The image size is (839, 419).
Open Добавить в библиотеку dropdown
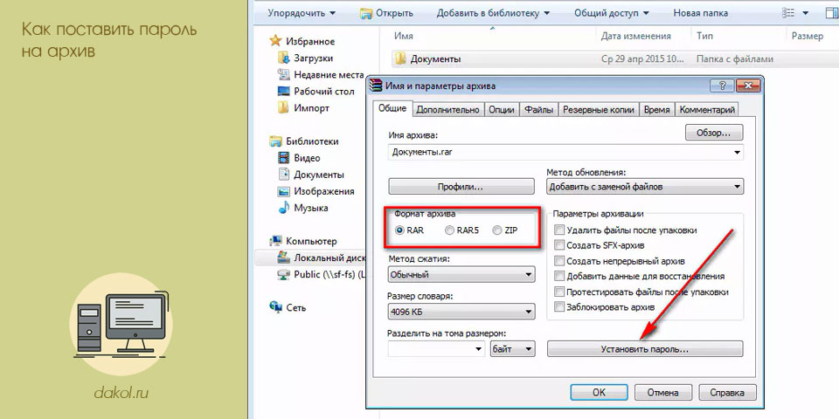493,13
